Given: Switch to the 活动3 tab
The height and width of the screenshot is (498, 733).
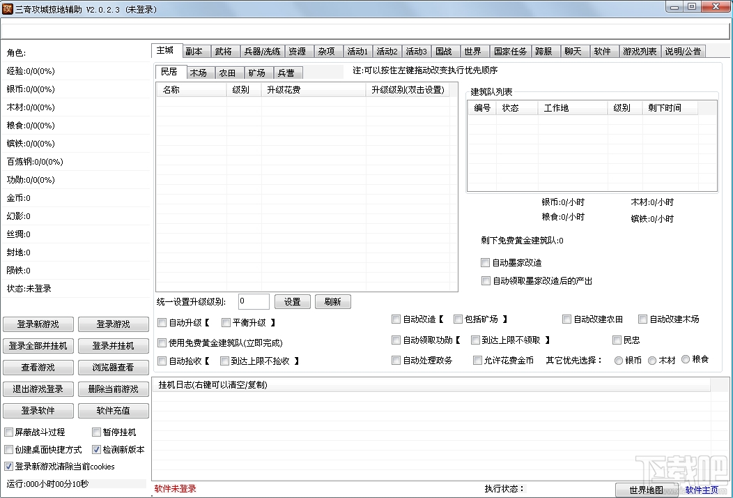Looking at the screenshot, I should tap(416, 52).
